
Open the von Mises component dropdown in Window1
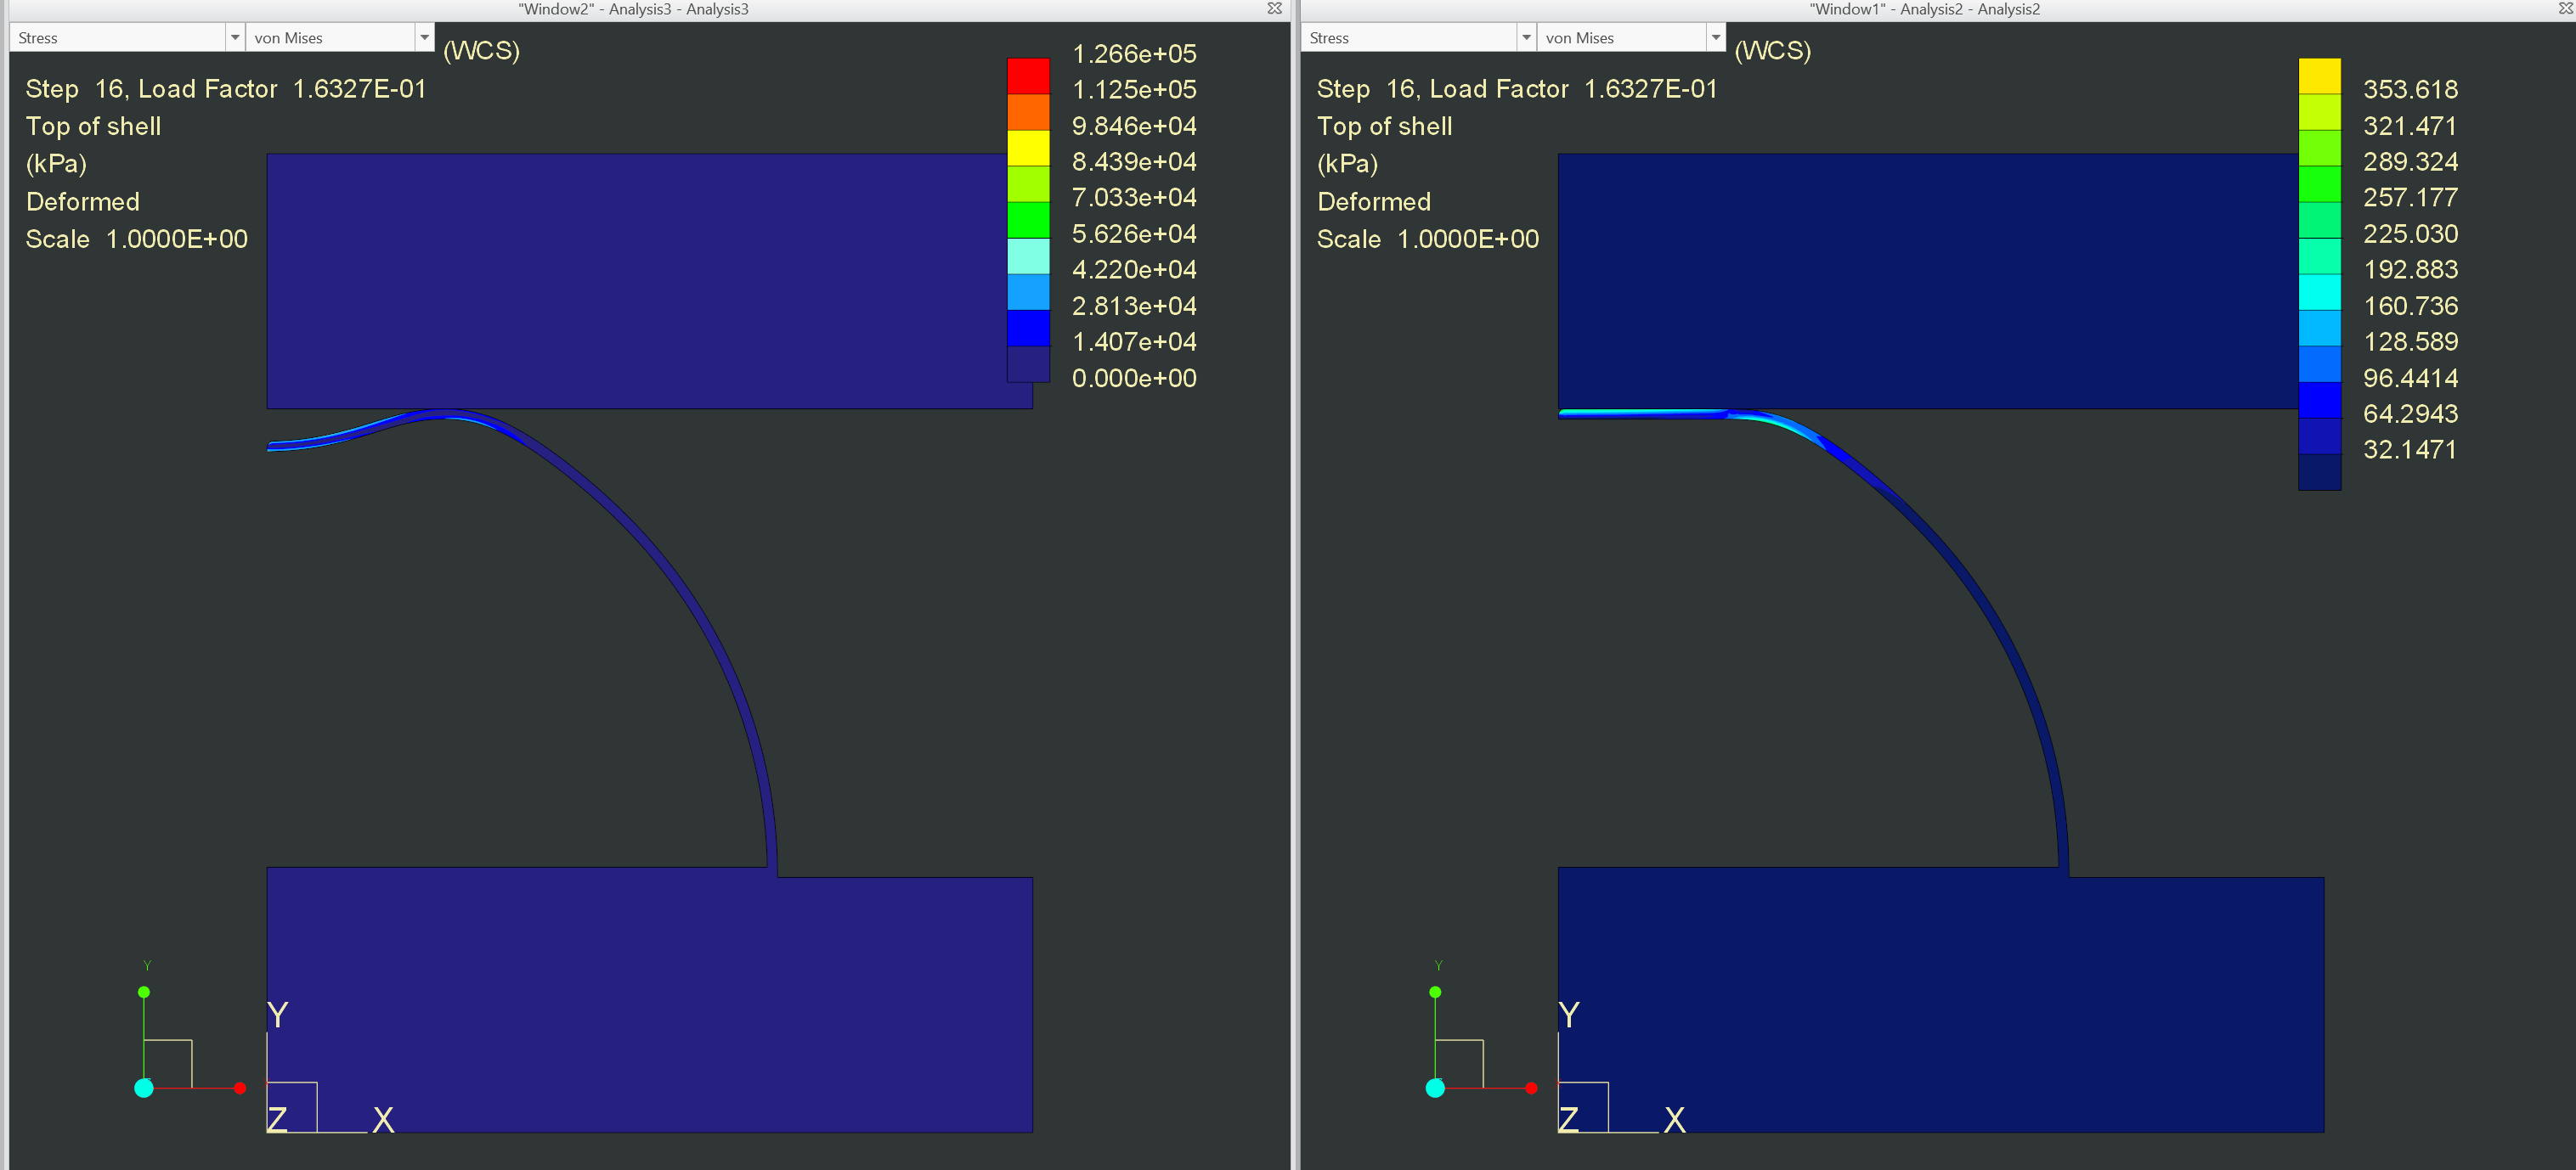coord(1716,37)
